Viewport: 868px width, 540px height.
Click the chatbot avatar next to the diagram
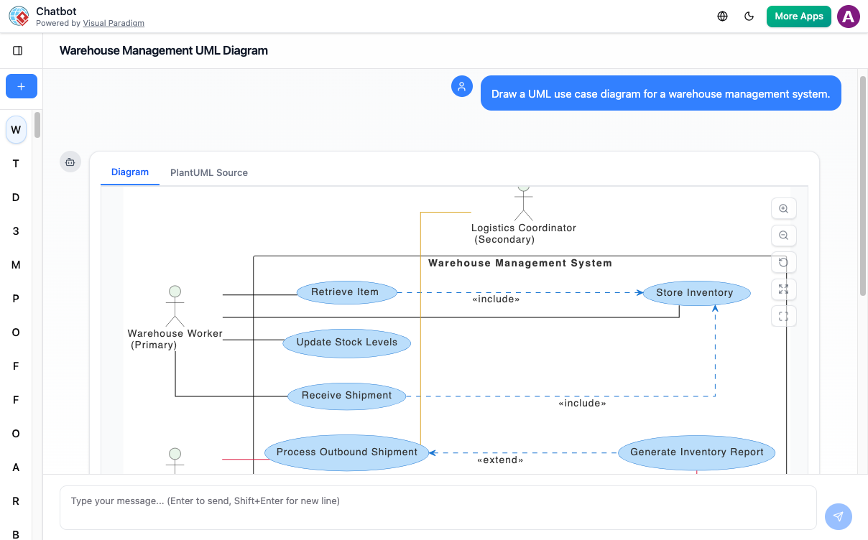tap(70, 162)
